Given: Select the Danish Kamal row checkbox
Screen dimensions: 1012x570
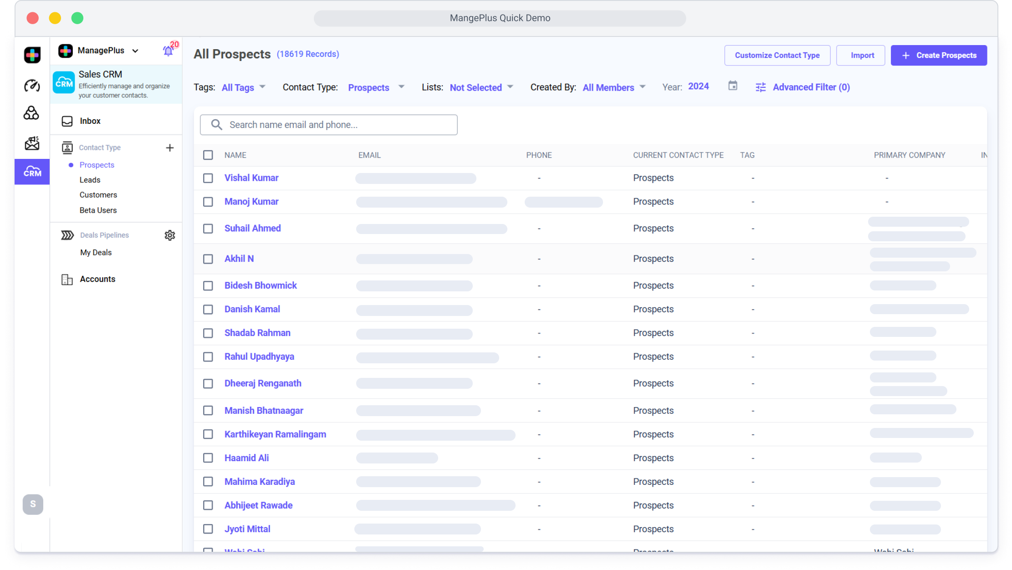Looking at the screenshot, I should [x=208, y=310].
